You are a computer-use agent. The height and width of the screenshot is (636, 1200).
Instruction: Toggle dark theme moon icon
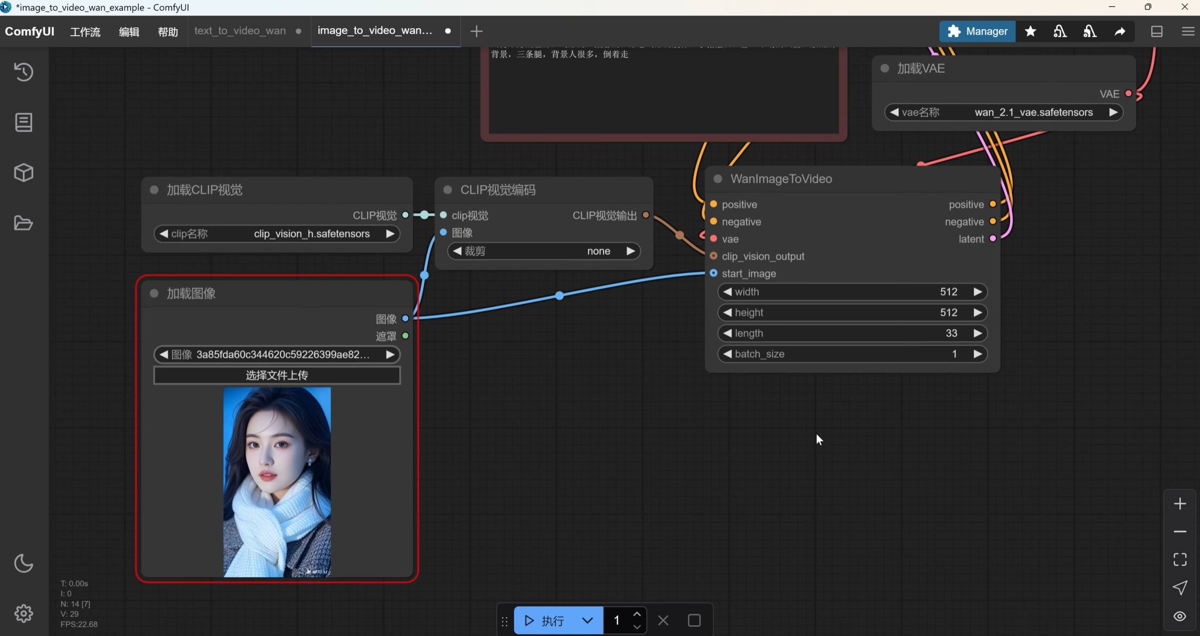pos(23,563)
